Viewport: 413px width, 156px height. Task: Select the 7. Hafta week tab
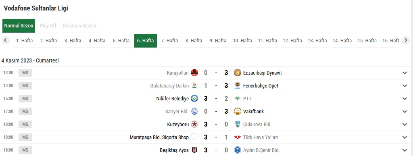tap(170, 41)
